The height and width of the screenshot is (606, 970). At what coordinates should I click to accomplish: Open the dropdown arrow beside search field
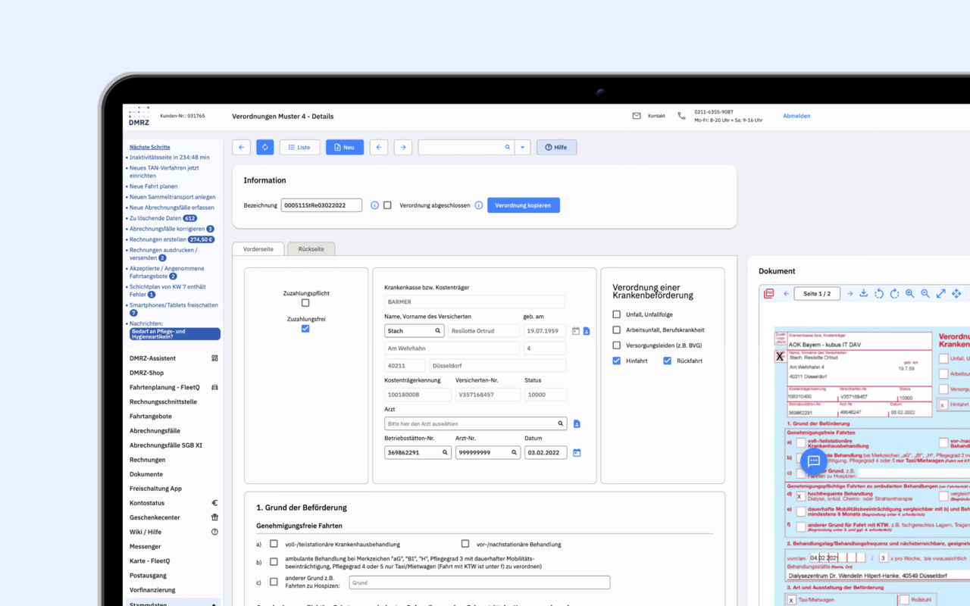522,147
